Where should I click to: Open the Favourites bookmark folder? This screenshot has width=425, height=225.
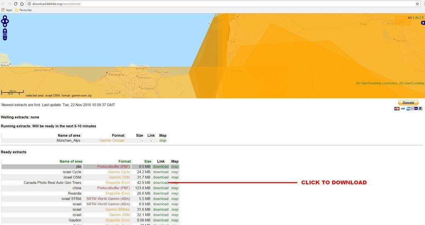click(23, 10)
